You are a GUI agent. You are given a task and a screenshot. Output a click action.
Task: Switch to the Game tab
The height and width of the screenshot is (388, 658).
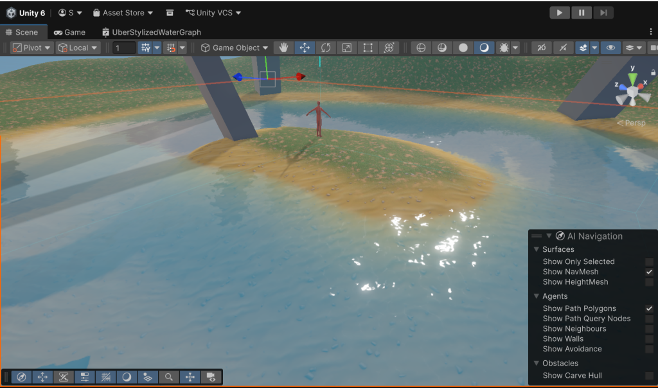69,32
